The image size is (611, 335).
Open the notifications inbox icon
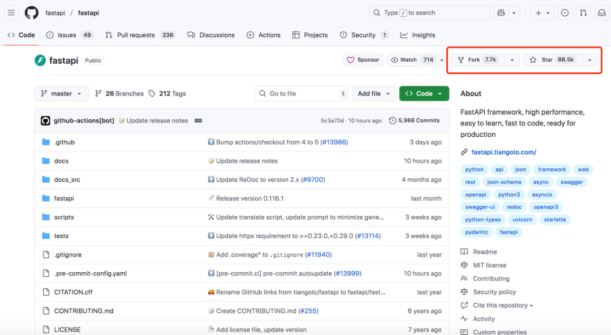602,13
